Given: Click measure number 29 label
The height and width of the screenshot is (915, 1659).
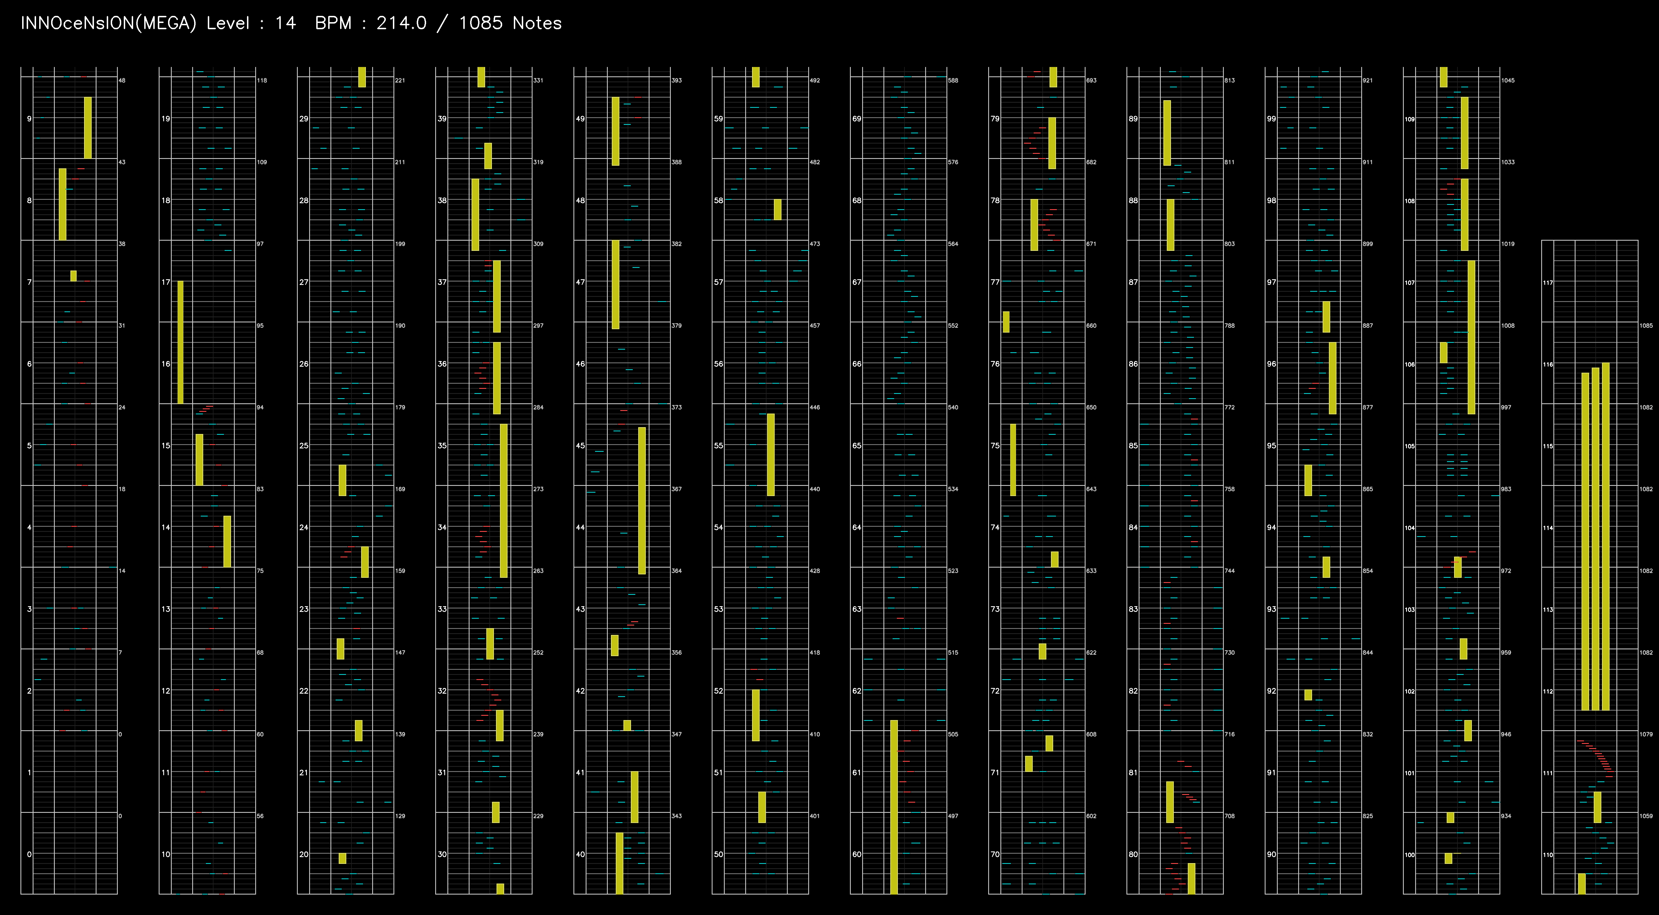Looking at the screenshot, I should tap(304, 118).
